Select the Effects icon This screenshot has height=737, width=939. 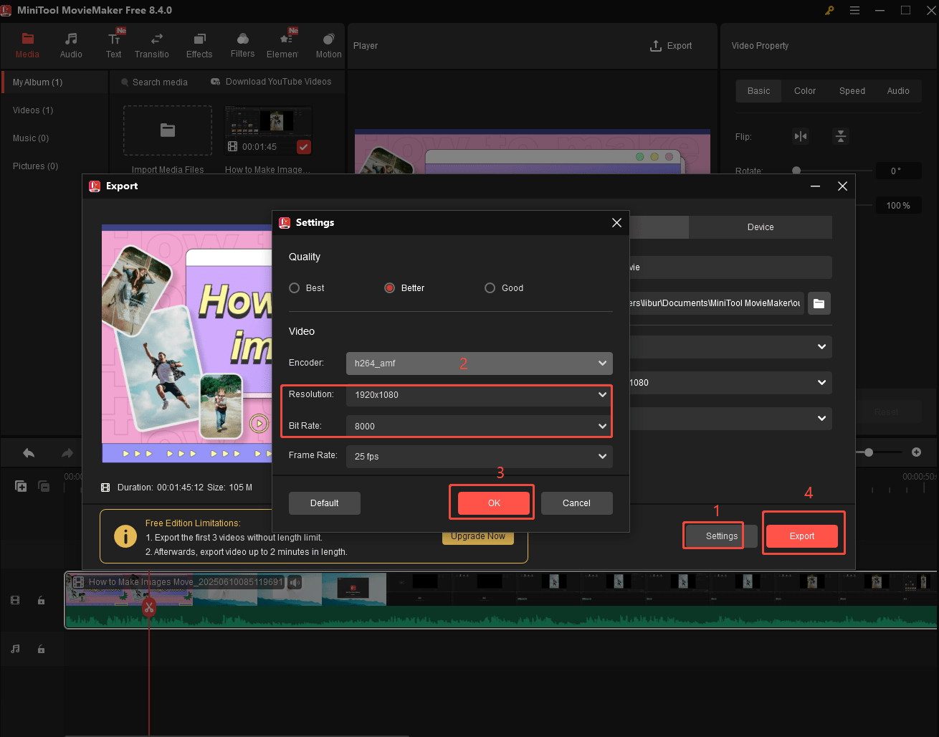(x=199, y=44)
